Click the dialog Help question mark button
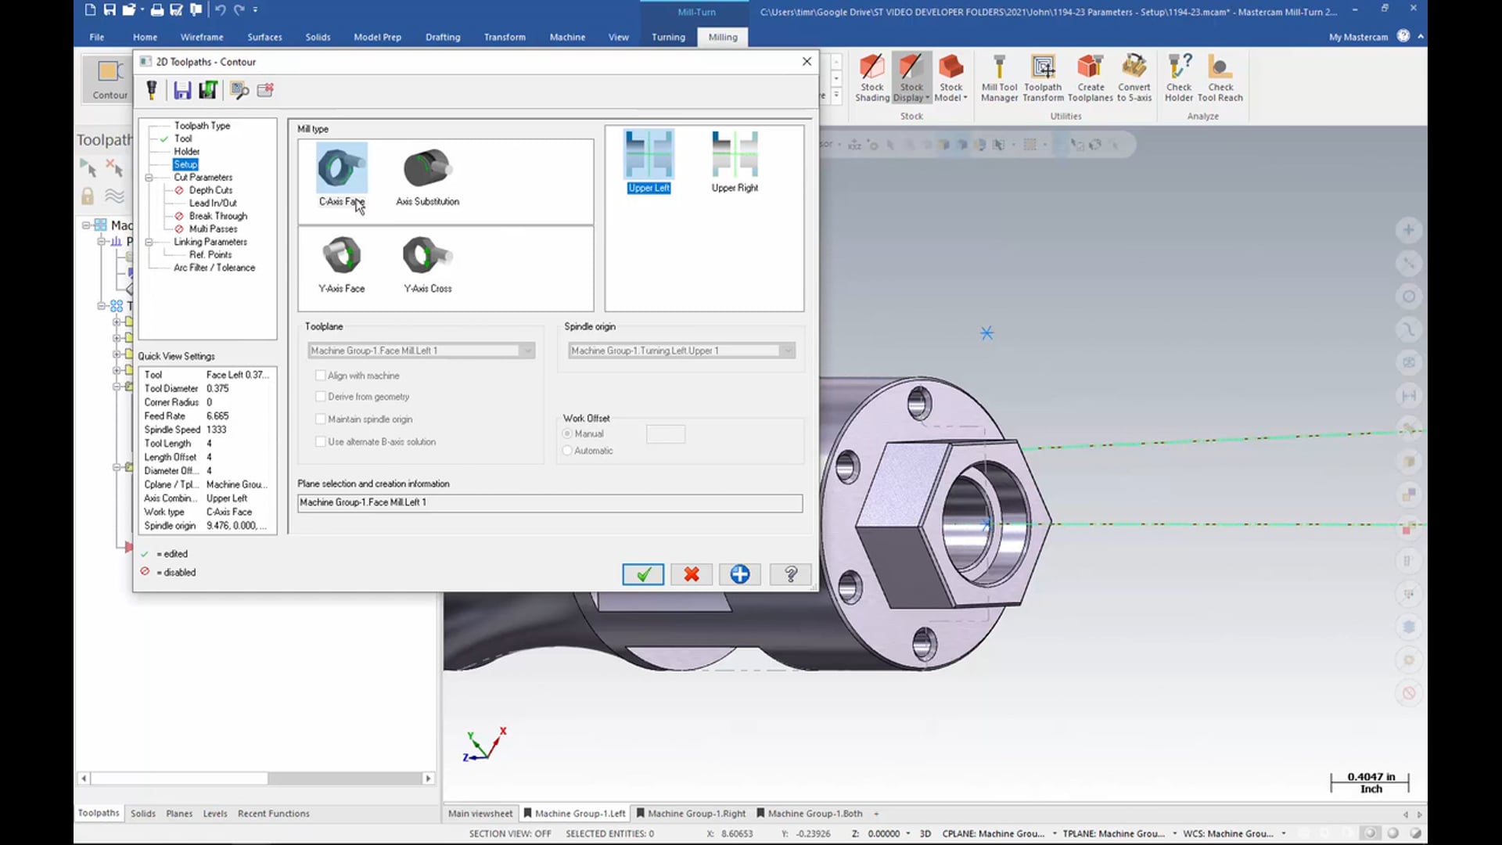This screenshot has height=845, width=1502. [790, 574]
